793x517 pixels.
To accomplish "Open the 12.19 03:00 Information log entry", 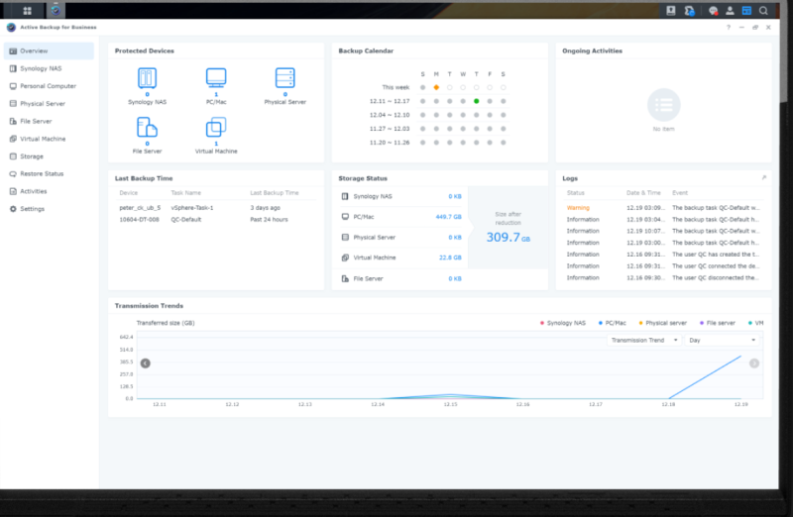I will [663, 243].
